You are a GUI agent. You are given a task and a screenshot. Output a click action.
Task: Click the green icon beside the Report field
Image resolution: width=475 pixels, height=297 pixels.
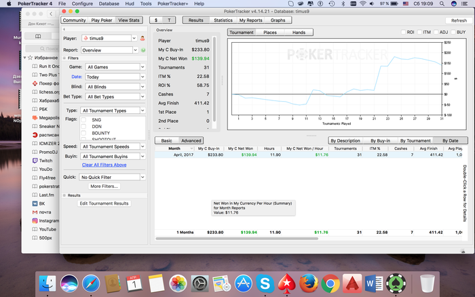[x=143, y=50]
